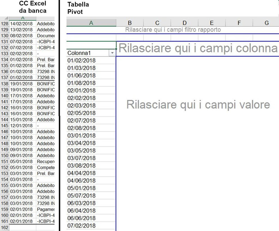The height and width of the screenshot is (231, 279).
Task: Click date cell 14/02/2018 in the bank sheet
Action: [x=23, y=24]
